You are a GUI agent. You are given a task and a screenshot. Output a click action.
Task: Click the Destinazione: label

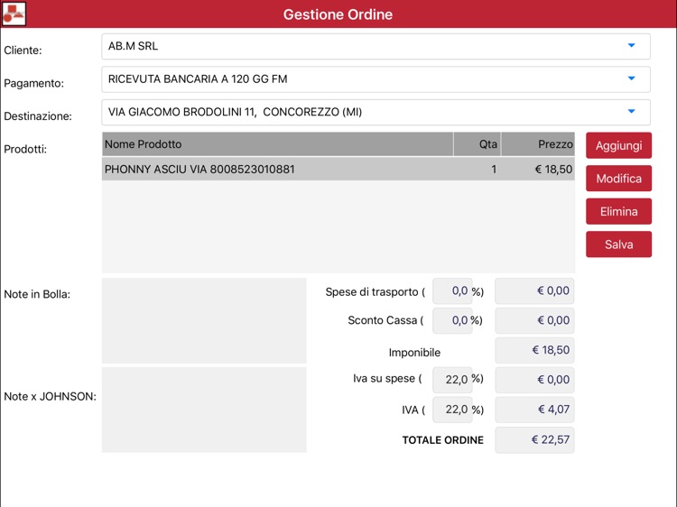(x=38, y=116)
